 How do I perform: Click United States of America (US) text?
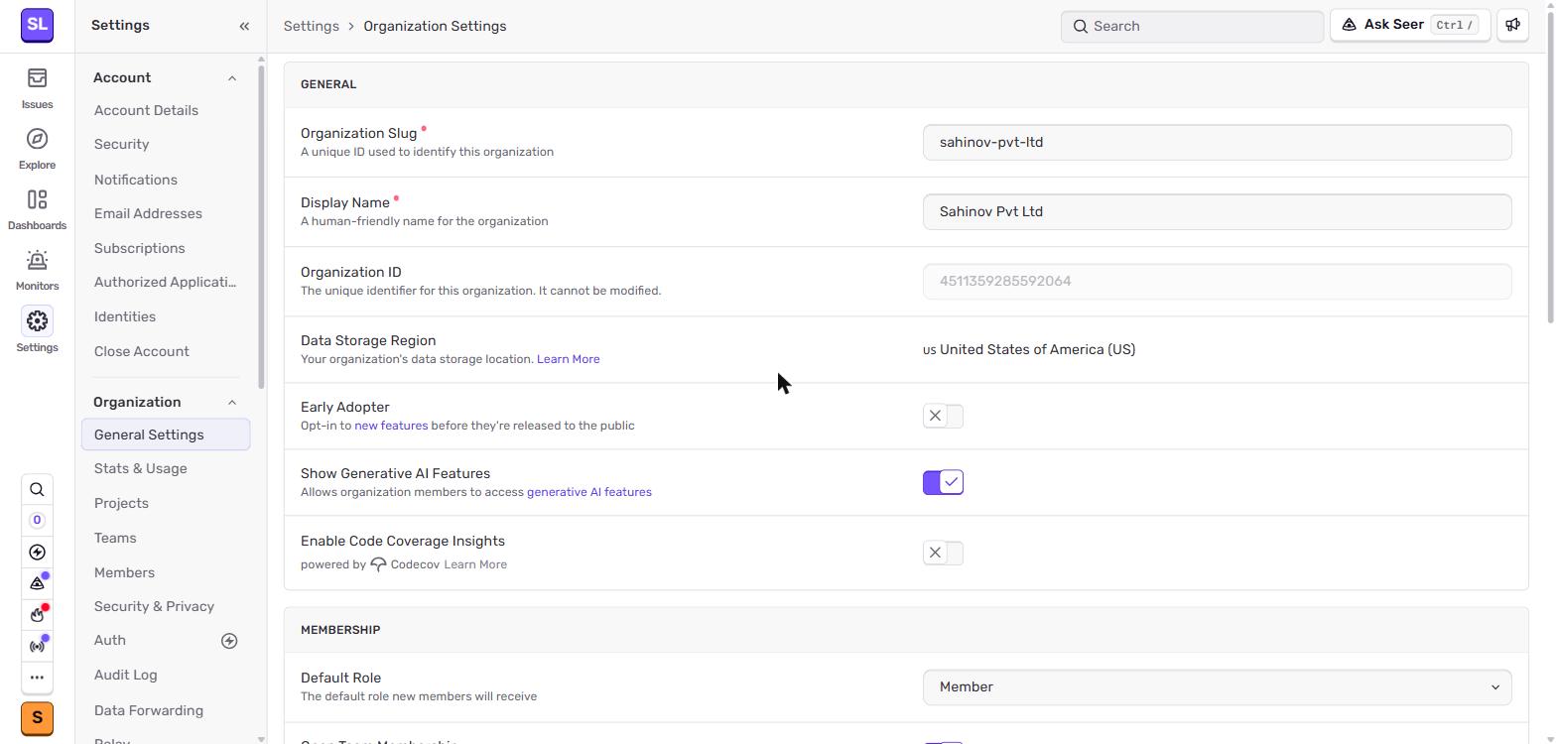(1037, 349)
